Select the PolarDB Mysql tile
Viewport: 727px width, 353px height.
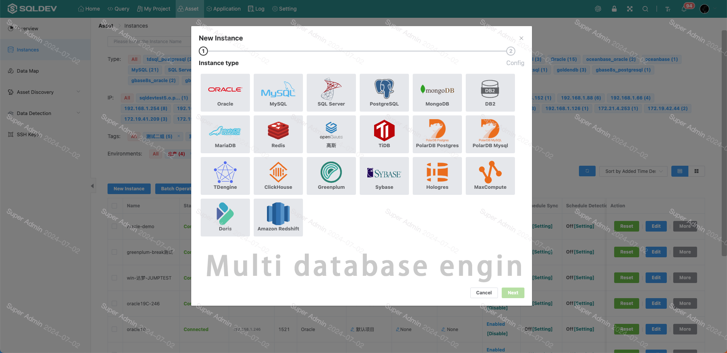click(x=490, y=134)
